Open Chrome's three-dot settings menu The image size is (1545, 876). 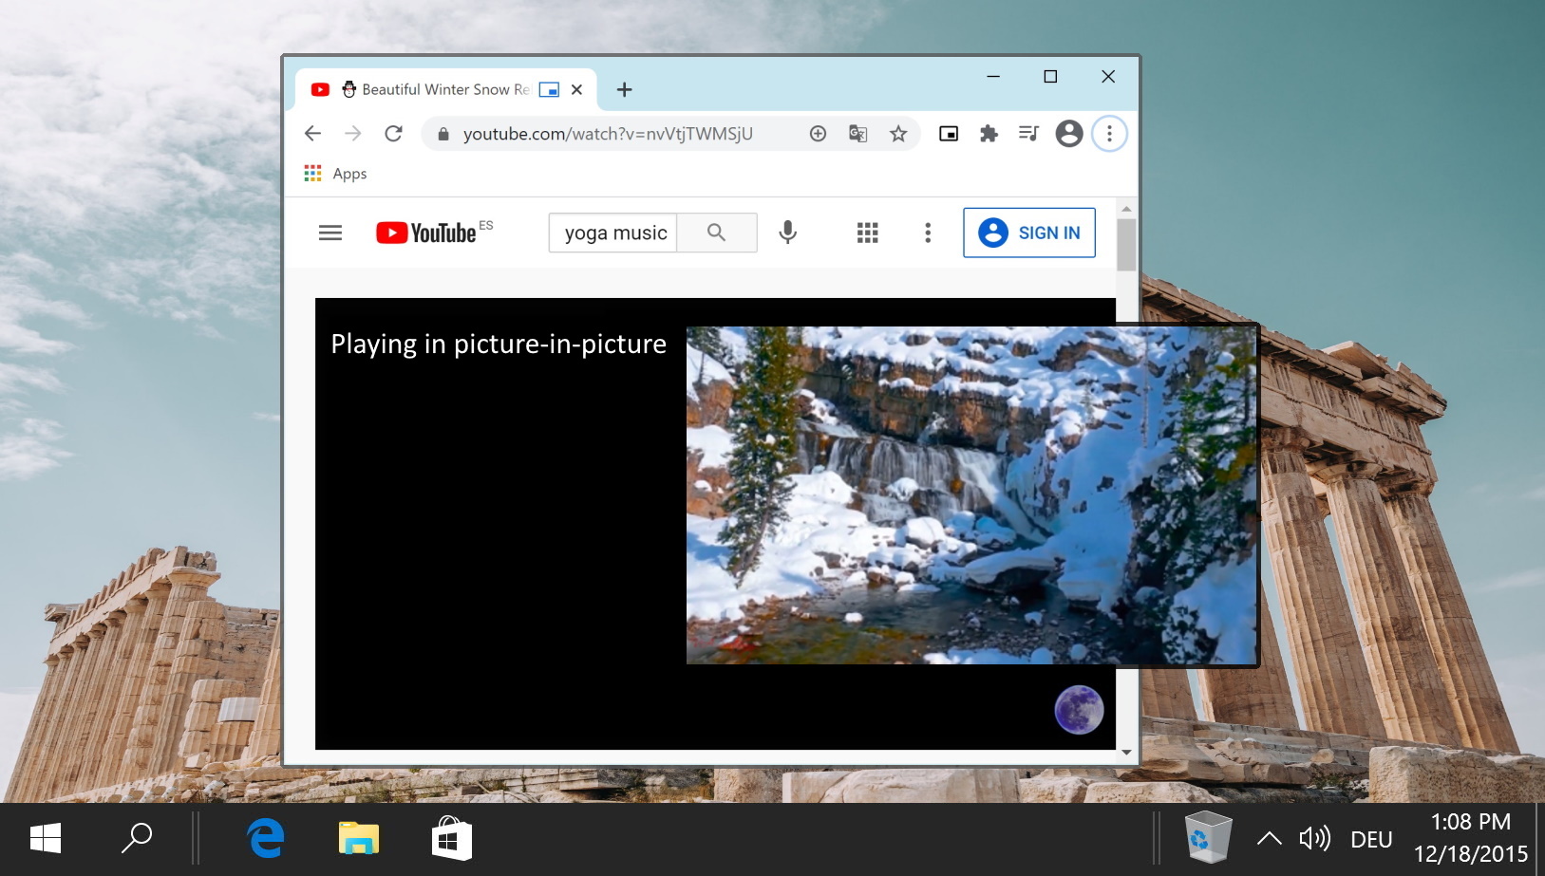pos(1108,133)
